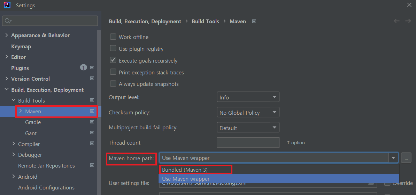Enable Always update snapshots checkbox
This screenshot has height=195, width=416.
tap(113, 84)
